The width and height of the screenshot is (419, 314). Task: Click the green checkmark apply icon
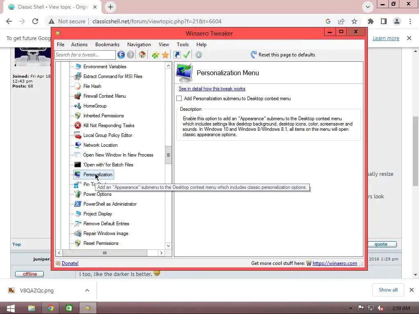187,55
